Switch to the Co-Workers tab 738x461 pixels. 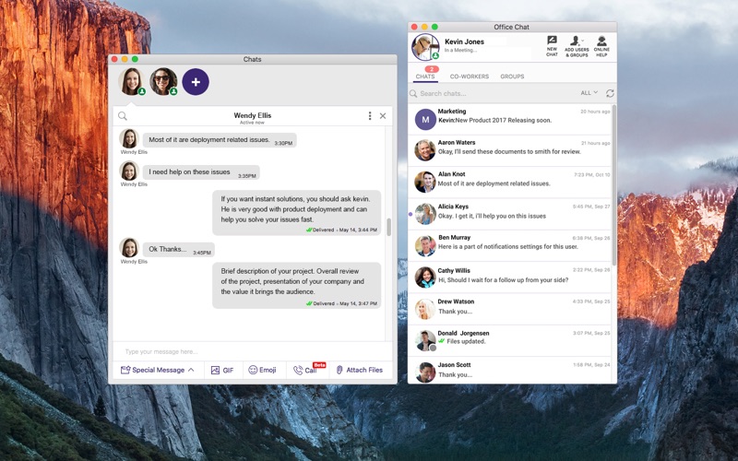click(x=470, y=77)
